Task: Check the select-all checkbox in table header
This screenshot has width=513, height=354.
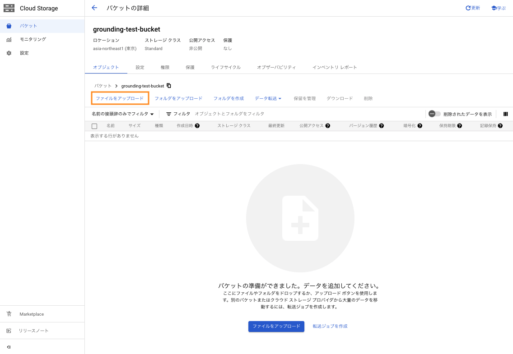Action: [94, 126]
